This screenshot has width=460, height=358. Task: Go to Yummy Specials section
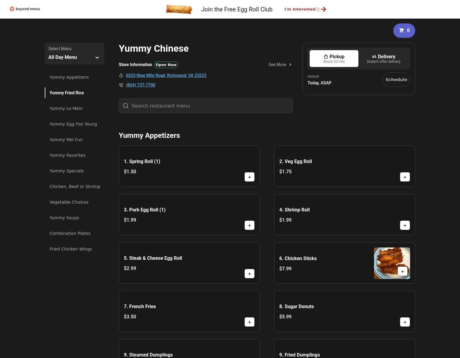pos(67,171)
